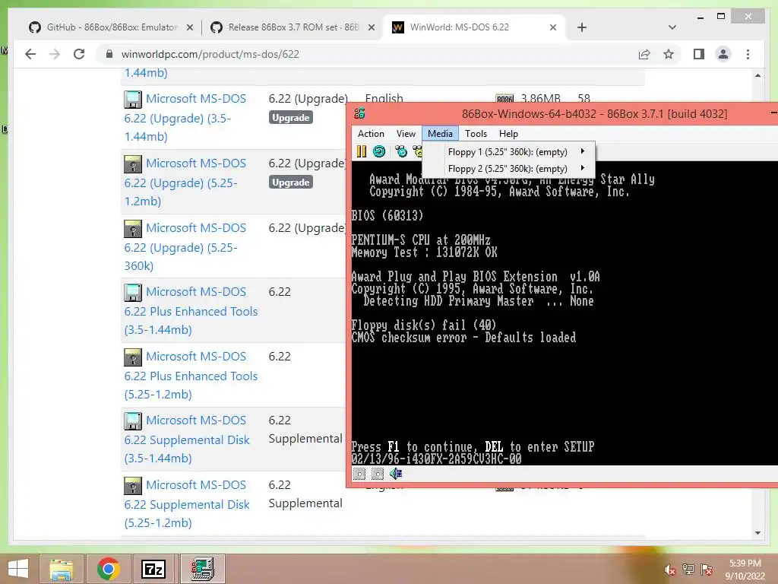The height and width of the screenshot is (584, 778).
Task: Click inside the 86Box emulated screen
Action: [565, 313]
